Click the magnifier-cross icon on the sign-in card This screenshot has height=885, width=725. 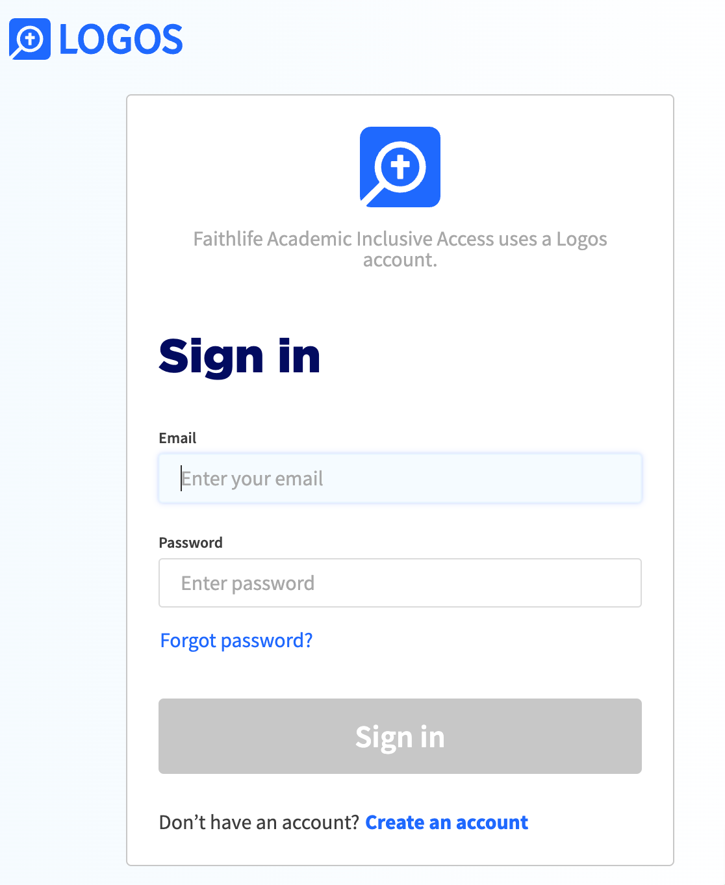pyautogui.click(x=400, y=167)
